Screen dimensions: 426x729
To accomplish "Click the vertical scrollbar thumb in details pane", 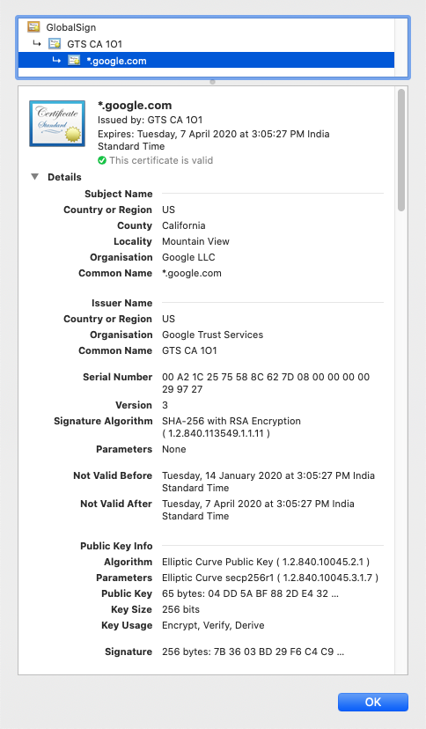I will coord(401,151).
